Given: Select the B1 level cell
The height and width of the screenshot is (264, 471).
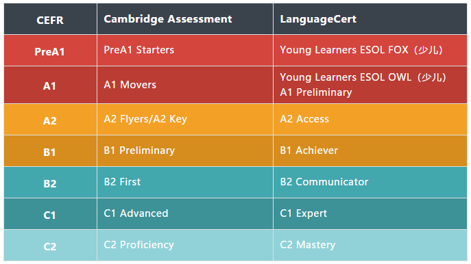Looking at the screenshot, I should pyautogui.click(x=50, y=150).
